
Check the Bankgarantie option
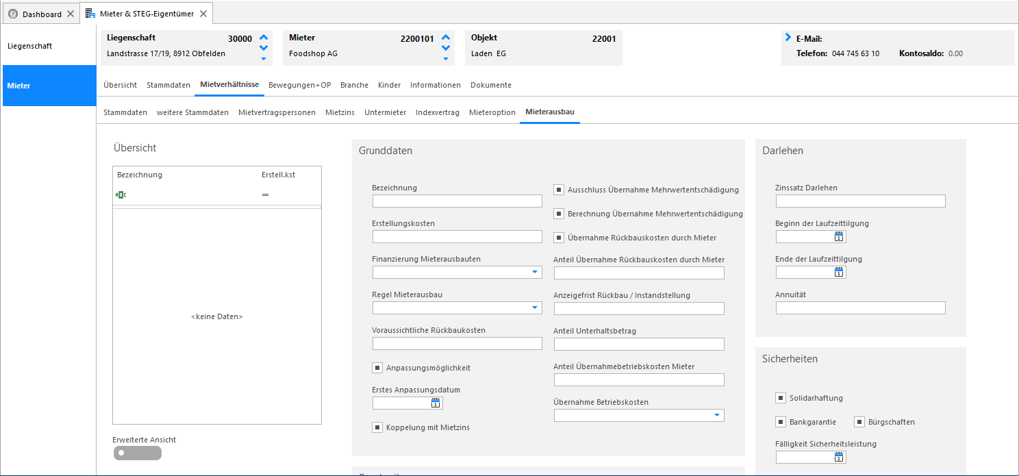pos(781,422)
